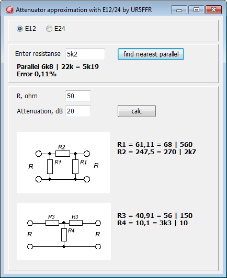This screenshot has height=278, width=227.
Task: Click the find nearest parallel button
Action: click(151, 54)
